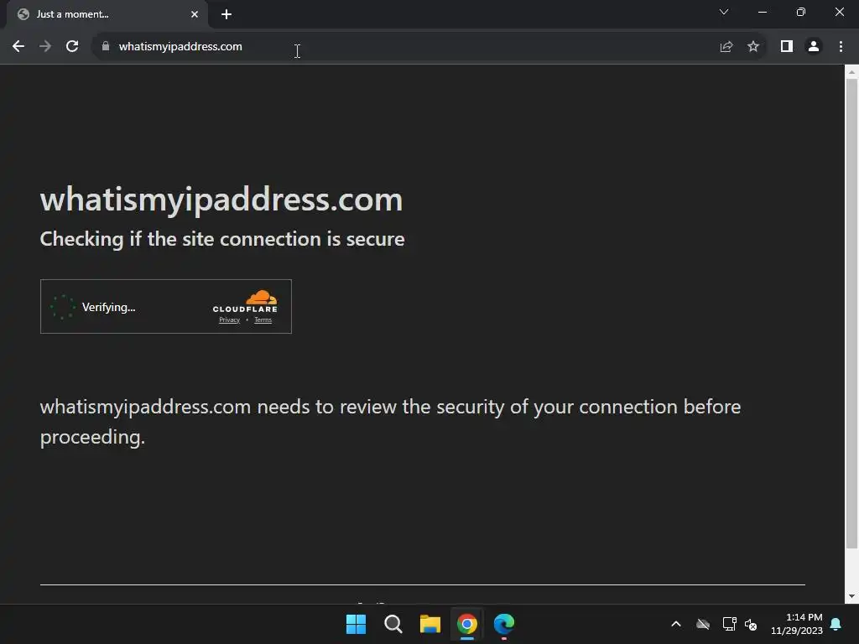
Task: Click the scrollbar up arrow
Action: click(x=851, y=72)
